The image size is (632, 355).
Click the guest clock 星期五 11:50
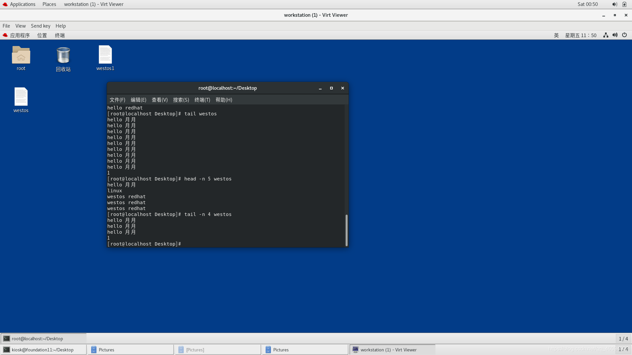pyautogui.click(x=581, y=35)
